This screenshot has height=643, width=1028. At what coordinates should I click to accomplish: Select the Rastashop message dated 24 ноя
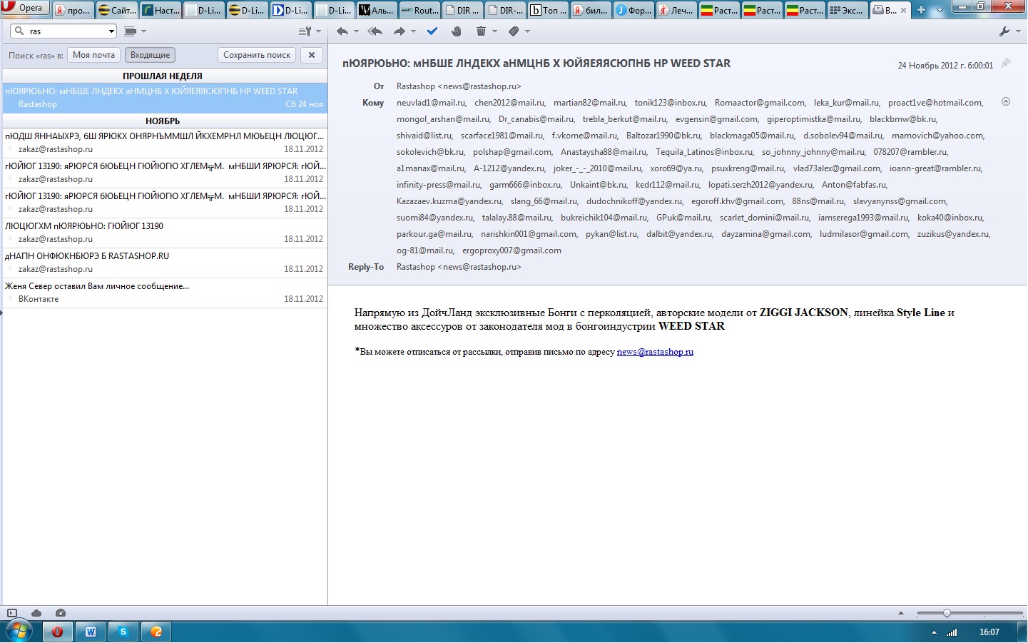165,97
